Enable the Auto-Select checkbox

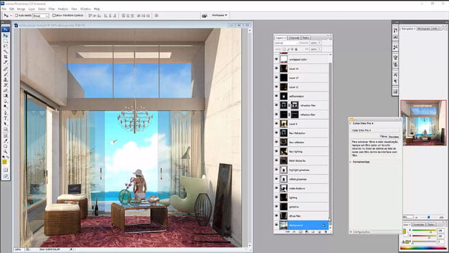click(x=17, y=15)
